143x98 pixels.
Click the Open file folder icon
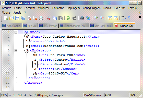11,18
